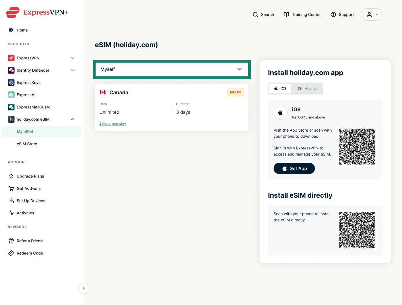Click the Activities pulse icon
The image size is (402, 305).
pyautogui.click(x=11, y=213)
